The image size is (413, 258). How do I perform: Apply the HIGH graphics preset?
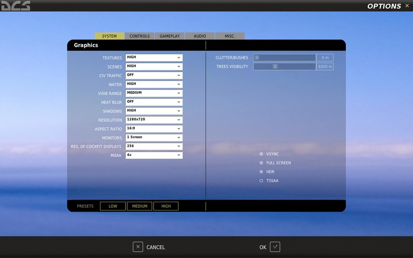point(166,206)
